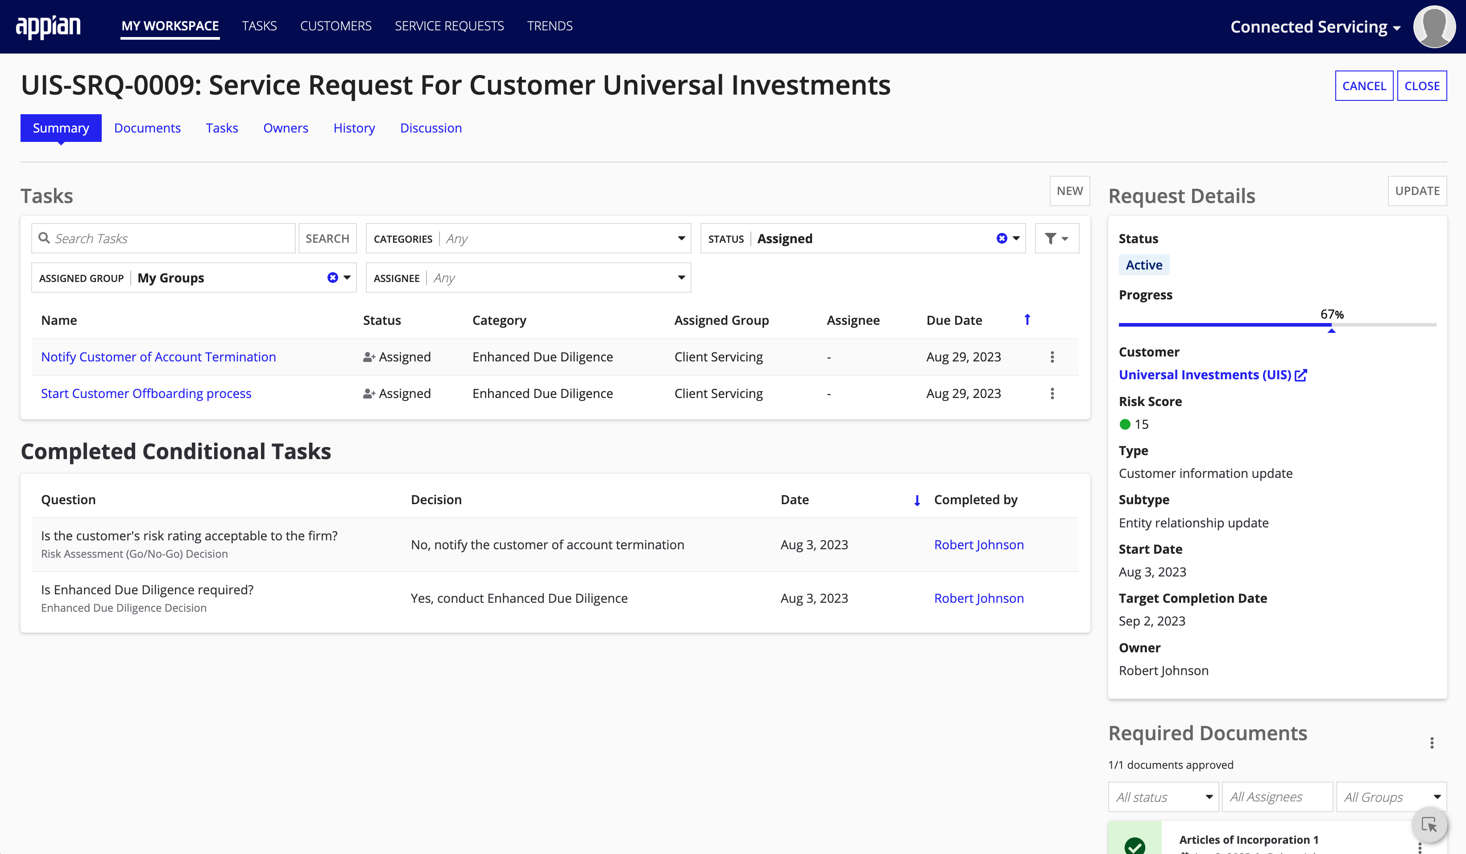The width and height of the screenshot is (1466, 854).
Task: Click the search magnifier icon
Action: 44,238
